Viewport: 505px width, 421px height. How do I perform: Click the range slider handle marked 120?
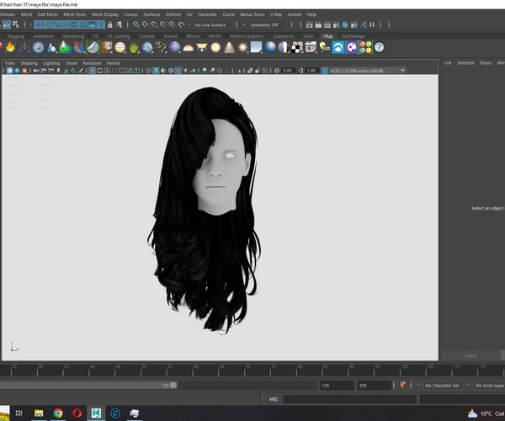tap(173, 386)
